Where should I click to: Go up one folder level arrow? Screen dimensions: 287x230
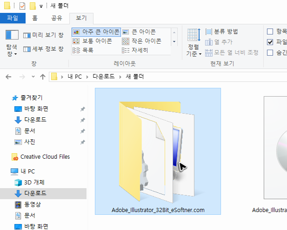tap(43, 77)
